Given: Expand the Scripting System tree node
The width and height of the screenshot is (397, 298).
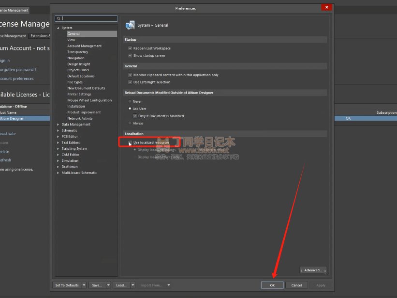Looking at the screenshot, I should click(58, 149).
